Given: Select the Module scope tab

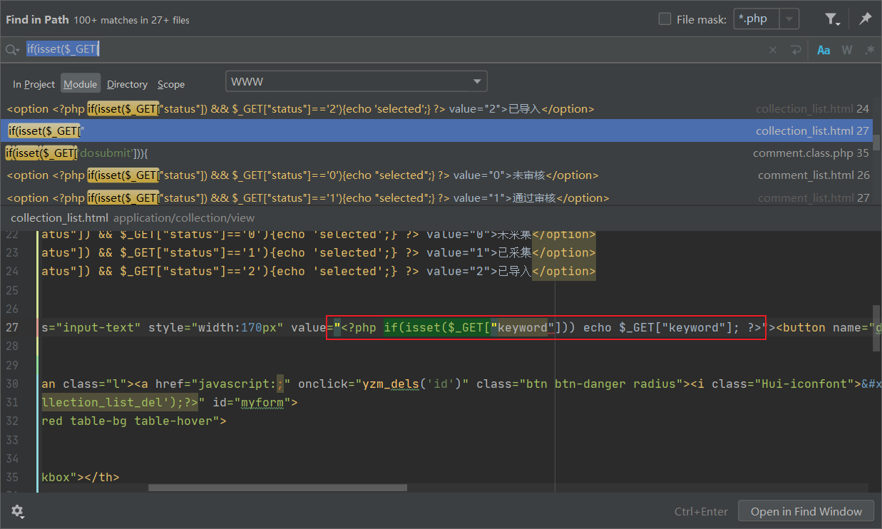Looking at the screenshot, I should point(80,84).
